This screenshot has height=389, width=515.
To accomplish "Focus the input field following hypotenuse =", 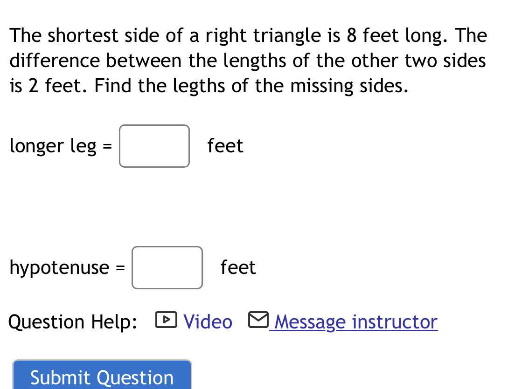I will [167, 267].
